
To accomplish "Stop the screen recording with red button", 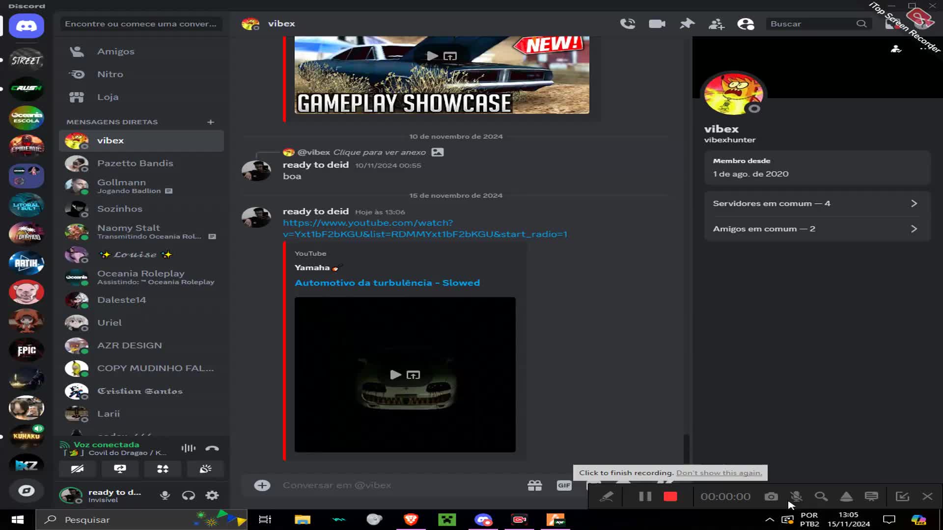I will point(670,497).
